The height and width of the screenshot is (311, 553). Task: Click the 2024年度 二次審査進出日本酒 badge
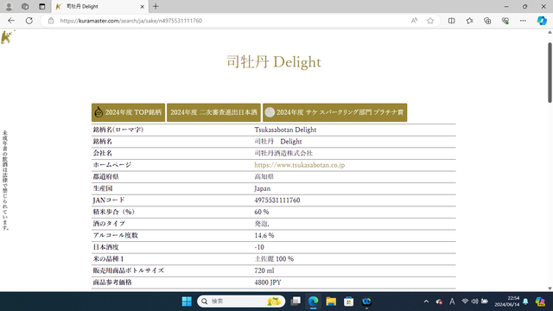click(x=213, y=112)
